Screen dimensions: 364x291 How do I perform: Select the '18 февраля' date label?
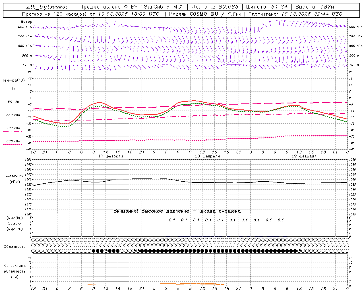click(x=207, y=156)
